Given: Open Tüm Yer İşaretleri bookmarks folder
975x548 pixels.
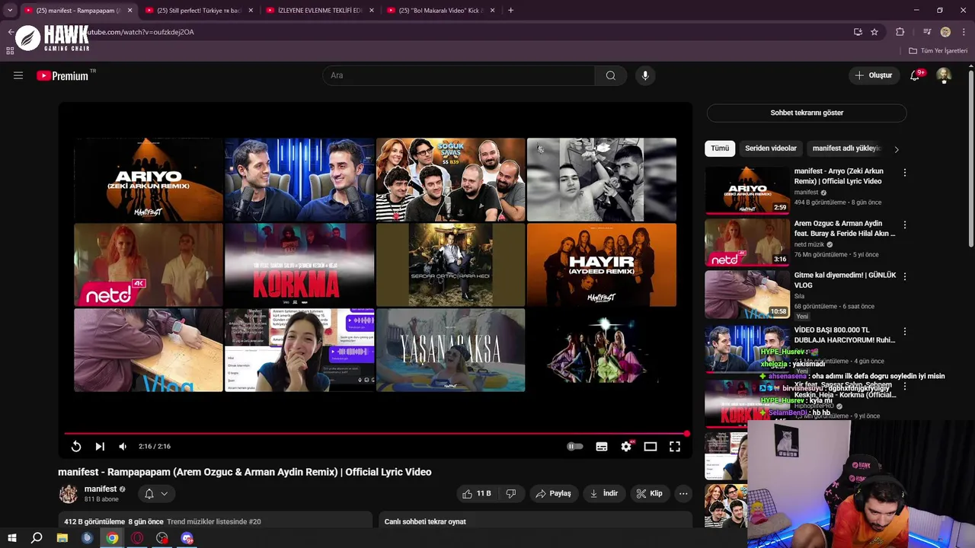Looking at the screenshot, I should (x=938, y=51).
